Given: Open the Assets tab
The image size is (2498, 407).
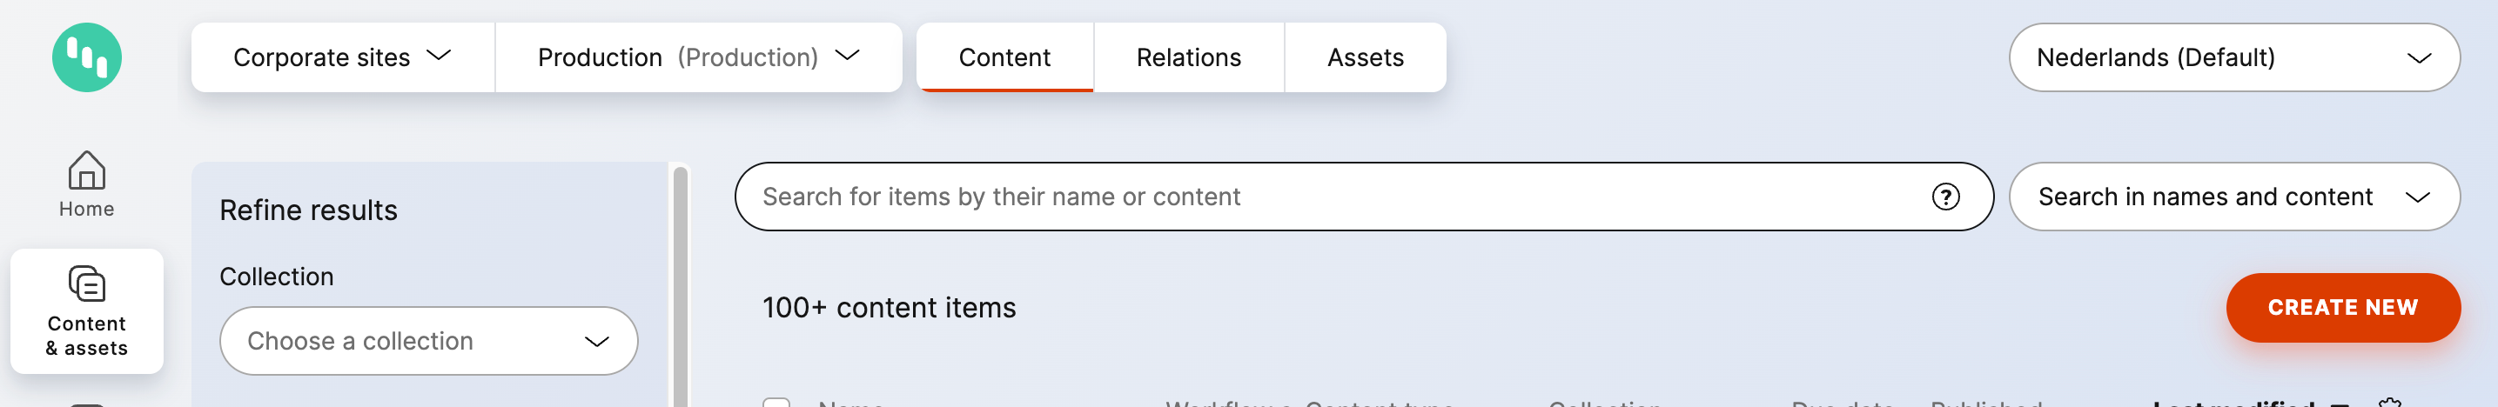Looking at the screenshot, I should point(1365,57).
